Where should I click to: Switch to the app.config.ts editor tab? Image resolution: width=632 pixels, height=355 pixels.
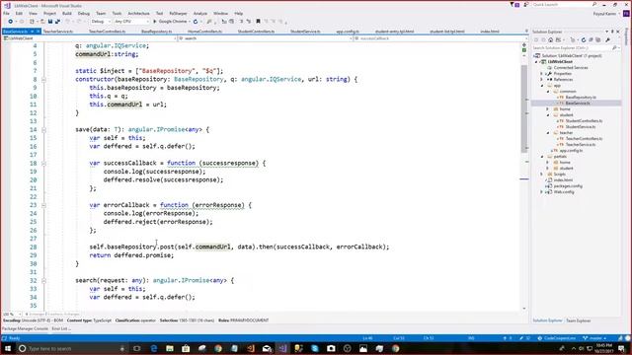[348, 31]
